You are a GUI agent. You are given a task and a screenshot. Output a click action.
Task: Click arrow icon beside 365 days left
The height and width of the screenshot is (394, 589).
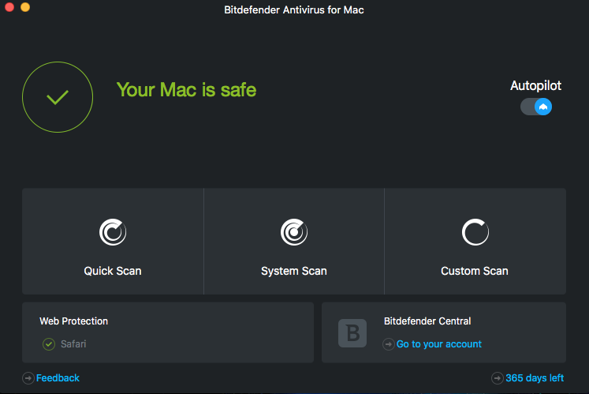498,378
